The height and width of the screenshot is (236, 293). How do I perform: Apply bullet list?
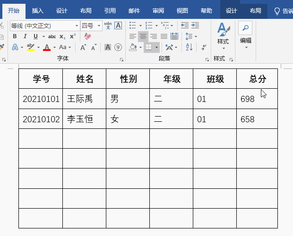(x=132, y=25)
